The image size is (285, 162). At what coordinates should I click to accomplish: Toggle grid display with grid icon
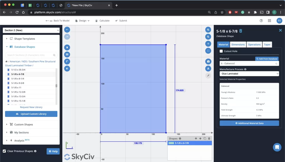point(67,54)
